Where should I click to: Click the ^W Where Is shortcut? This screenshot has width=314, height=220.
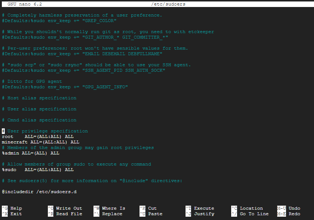click(x=109, y=208)
